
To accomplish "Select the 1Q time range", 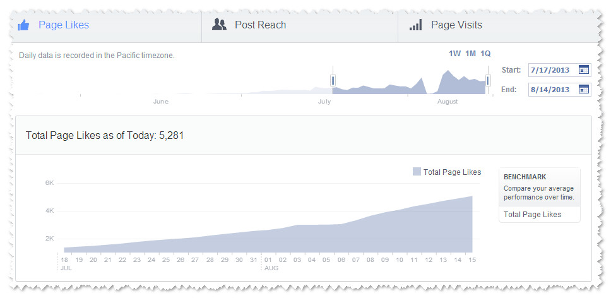I will (485, 54).
